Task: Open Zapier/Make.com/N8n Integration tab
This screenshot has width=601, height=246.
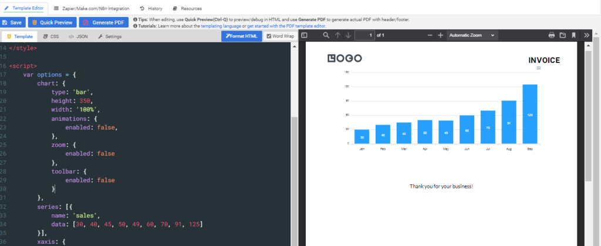Action: [92, 8]
